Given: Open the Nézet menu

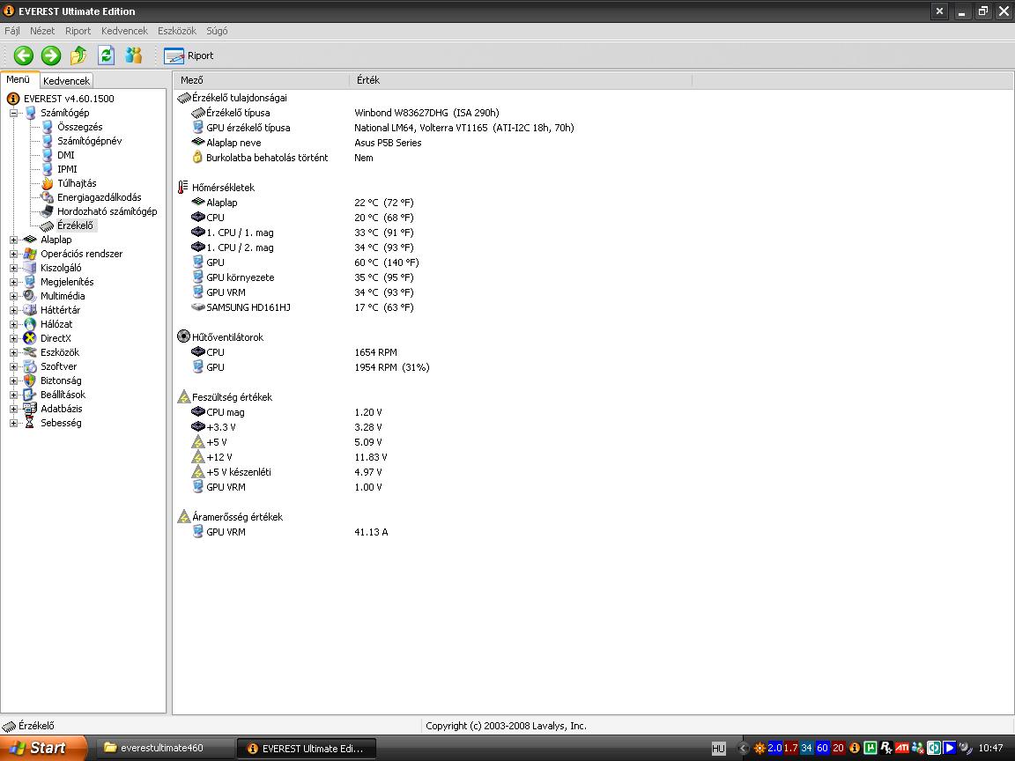Looking at the screenshot, I should 42,31.
